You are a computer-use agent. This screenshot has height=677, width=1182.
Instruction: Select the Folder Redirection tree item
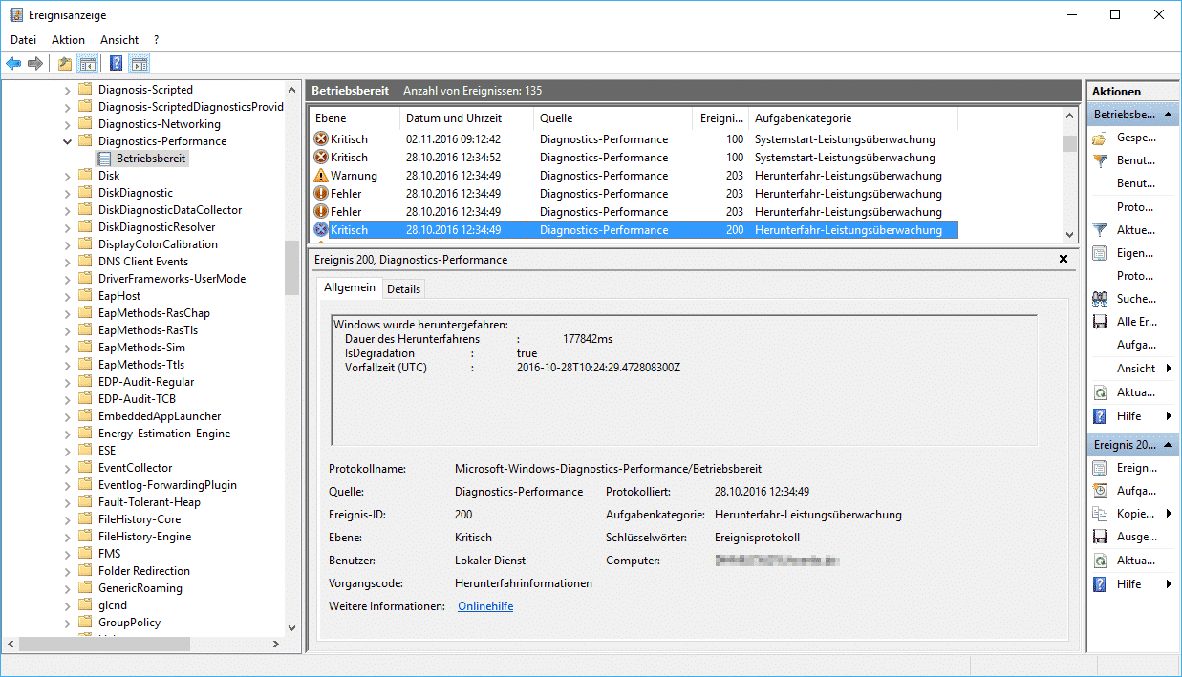pos(143,571)
